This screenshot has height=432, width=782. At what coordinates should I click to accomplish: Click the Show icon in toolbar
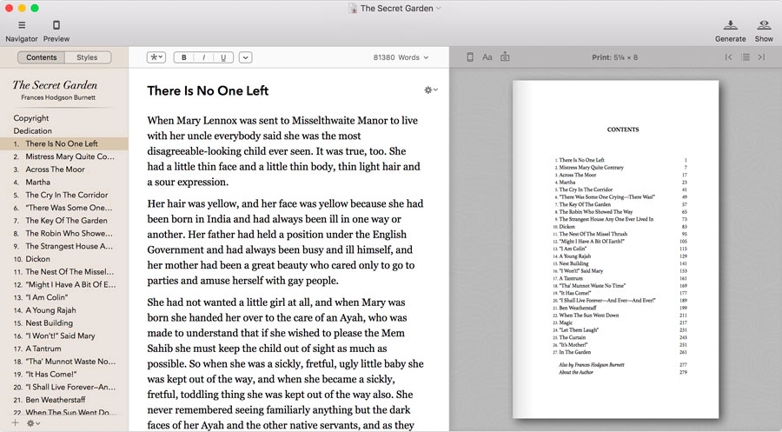pos(764,25)
